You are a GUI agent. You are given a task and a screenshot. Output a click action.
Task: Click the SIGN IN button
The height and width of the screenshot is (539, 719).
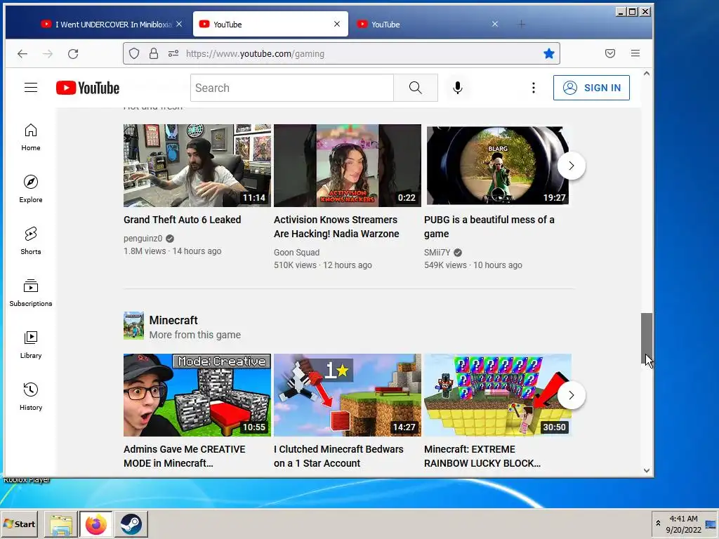click(591, 88)
